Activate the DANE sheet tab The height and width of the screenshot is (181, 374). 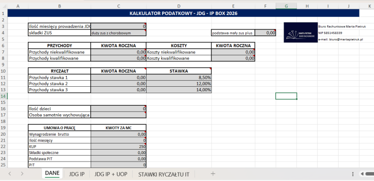(x=52, y=174)
